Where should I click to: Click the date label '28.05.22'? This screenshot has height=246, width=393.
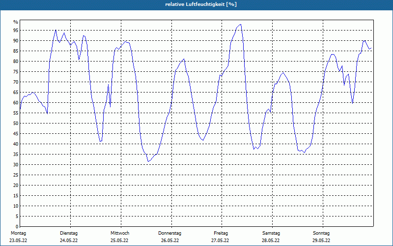(271, 241)
